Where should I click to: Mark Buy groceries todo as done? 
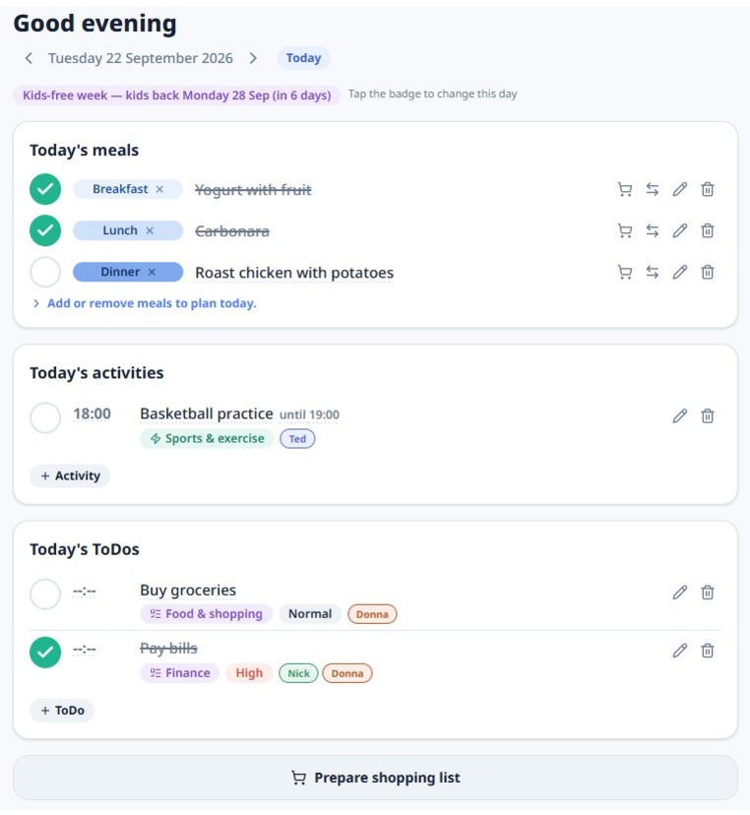(x=45, y=595)
